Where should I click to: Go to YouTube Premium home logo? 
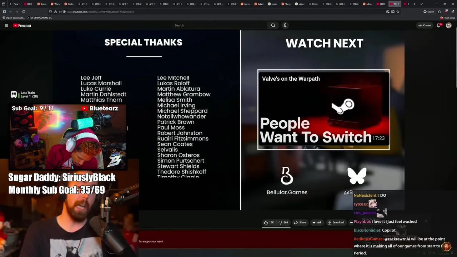coord(22,25)
